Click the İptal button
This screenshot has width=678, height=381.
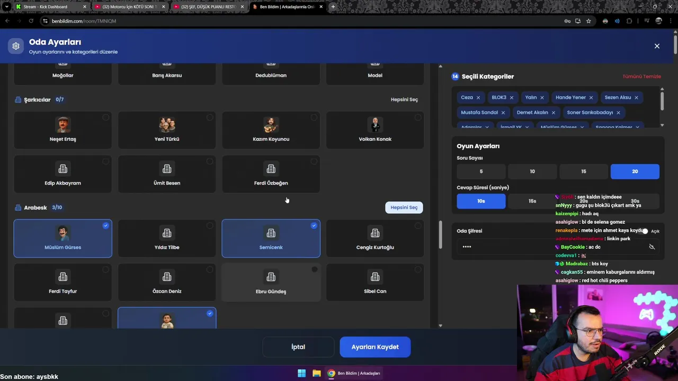pos(298,347)
